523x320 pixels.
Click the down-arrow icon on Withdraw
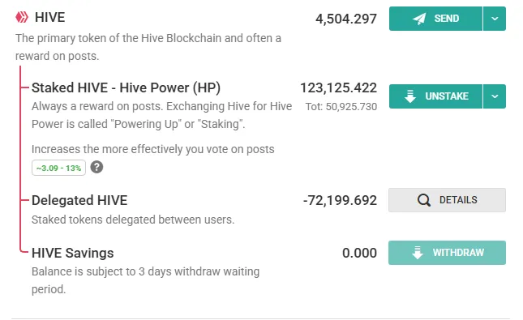(418, 253)
